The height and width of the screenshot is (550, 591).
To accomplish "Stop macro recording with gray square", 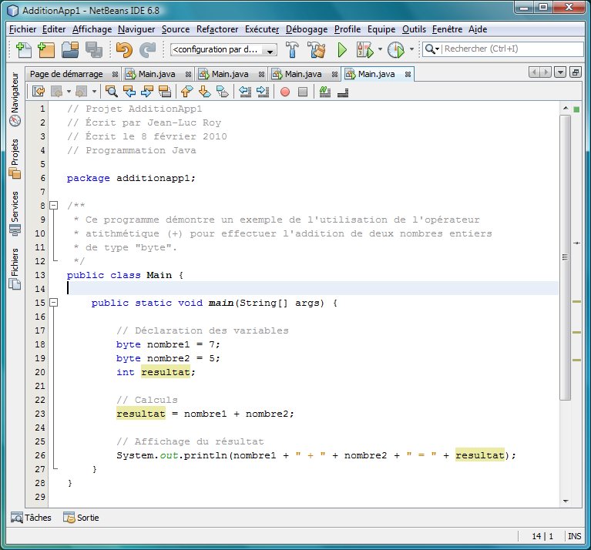I will 303,92.
